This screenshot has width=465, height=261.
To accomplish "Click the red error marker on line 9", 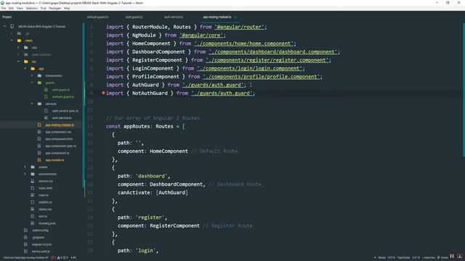I will pos(103,93).
